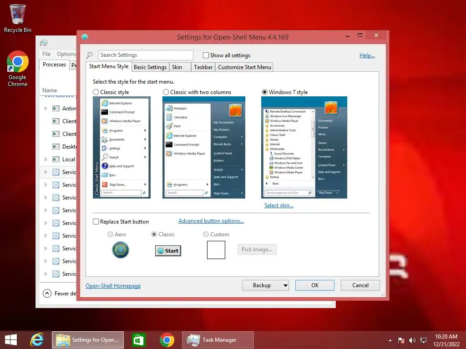Click the Deskt process icon in Task Manager

pyautogui.click(x=56, y=147)
